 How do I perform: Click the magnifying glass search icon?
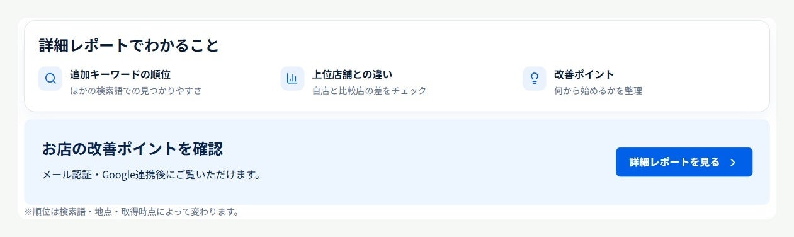click(x=50, y=79)
